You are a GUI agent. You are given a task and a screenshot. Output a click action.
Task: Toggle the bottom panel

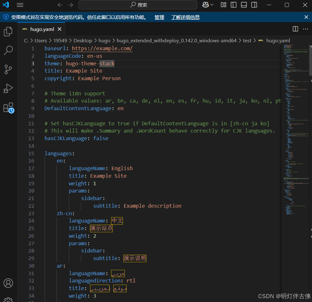(244, 5)
